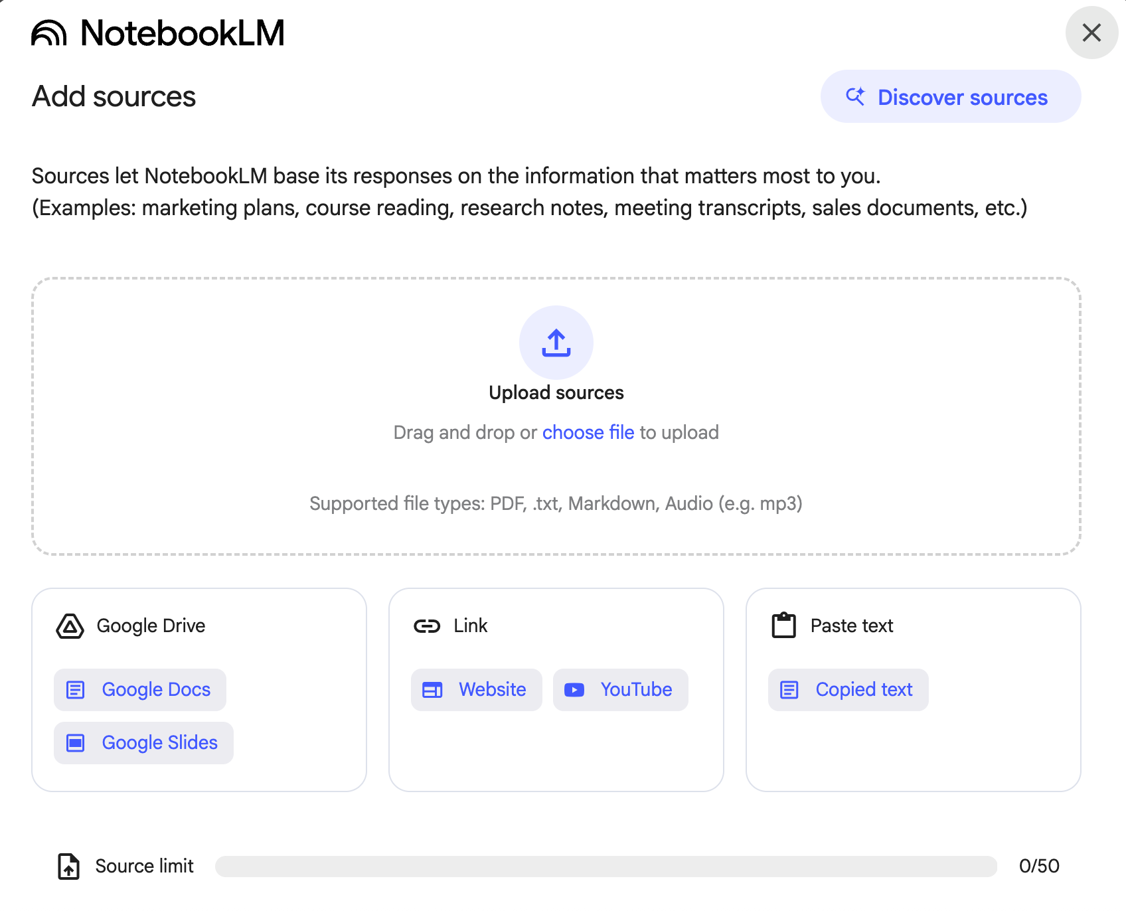Click the Supported file types text
Viewport: 1126px width, 911px height.
tap(556, 503)
